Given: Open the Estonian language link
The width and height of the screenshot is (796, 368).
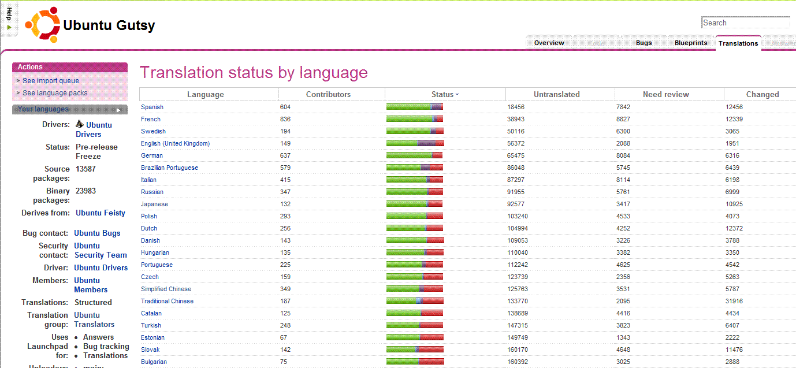Looking at the screenshot, I should click(x=152, y=337).
